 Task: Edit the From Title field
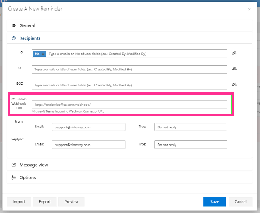[x=191, y=127]
